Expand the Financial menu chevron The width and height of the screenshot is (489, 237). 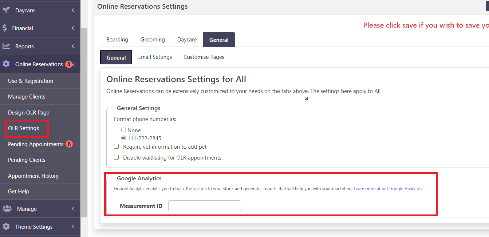(x=73, y=28)
